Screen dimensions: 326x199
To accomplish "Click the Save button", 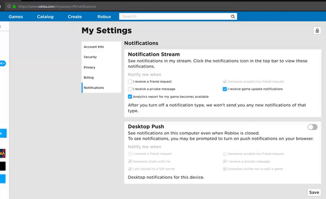I will 314,192.
